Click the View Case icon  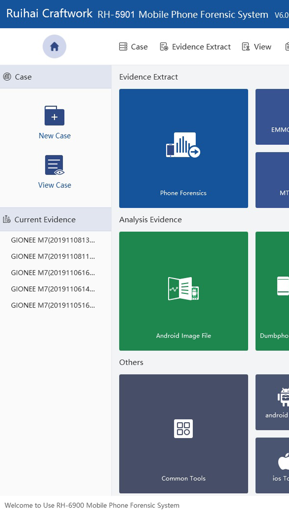click(x=54, y=165)
